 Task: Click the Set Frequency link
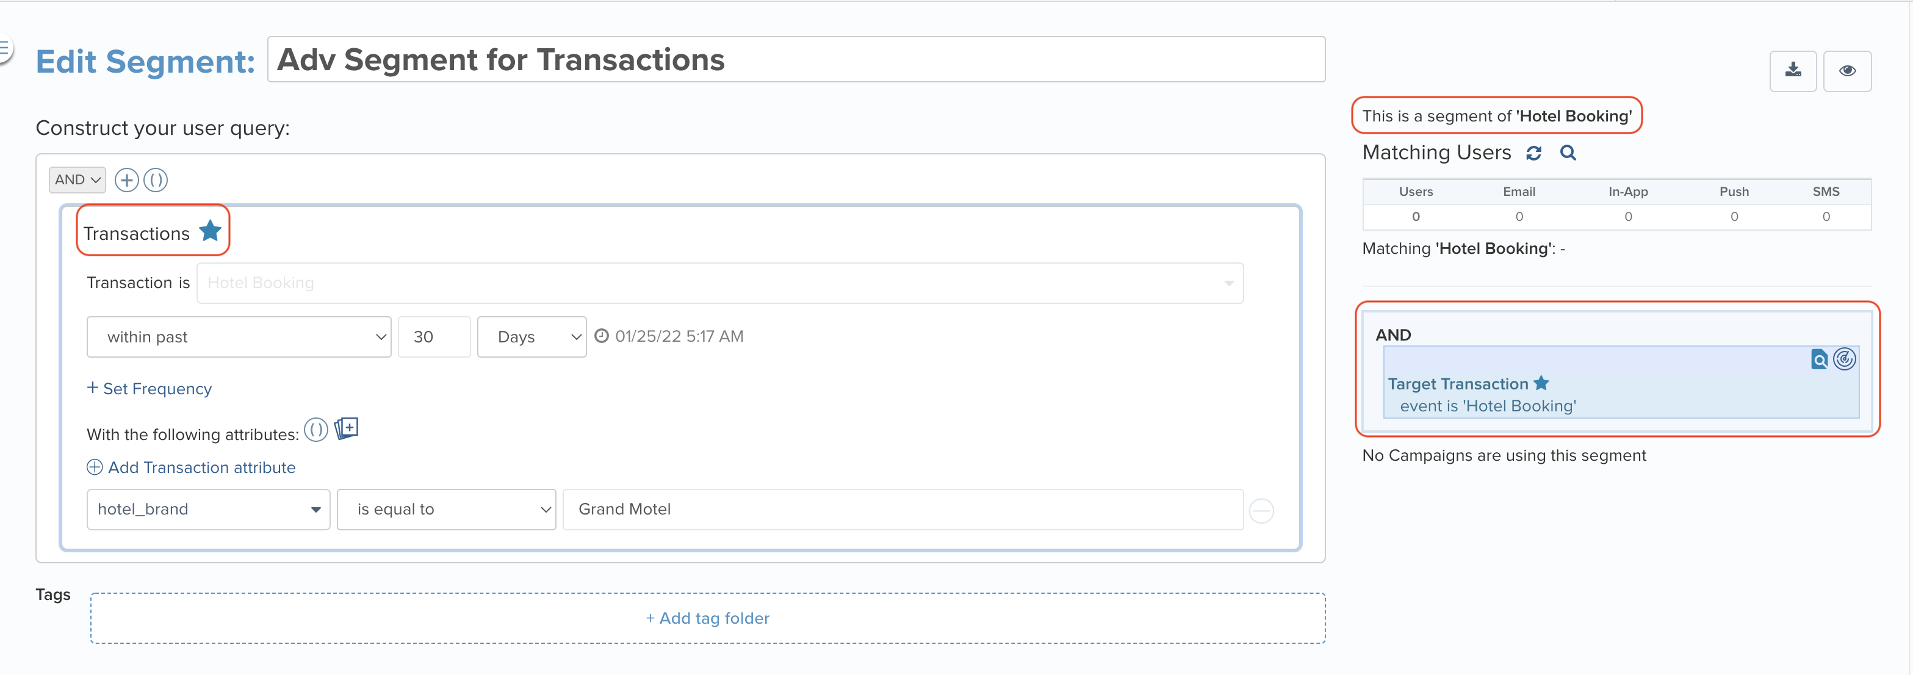tap(150, 388)
